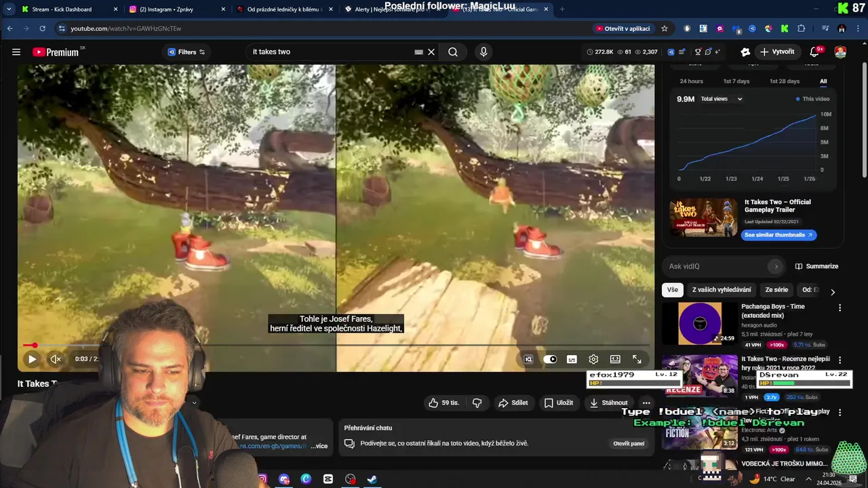
Task: Open the 'Total views' dropdown
Action: pyautogui.click(x=722, y=99)
